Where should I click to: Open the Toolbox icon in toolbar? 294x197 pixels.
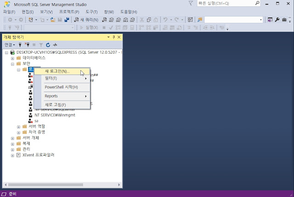click(284, 20)
